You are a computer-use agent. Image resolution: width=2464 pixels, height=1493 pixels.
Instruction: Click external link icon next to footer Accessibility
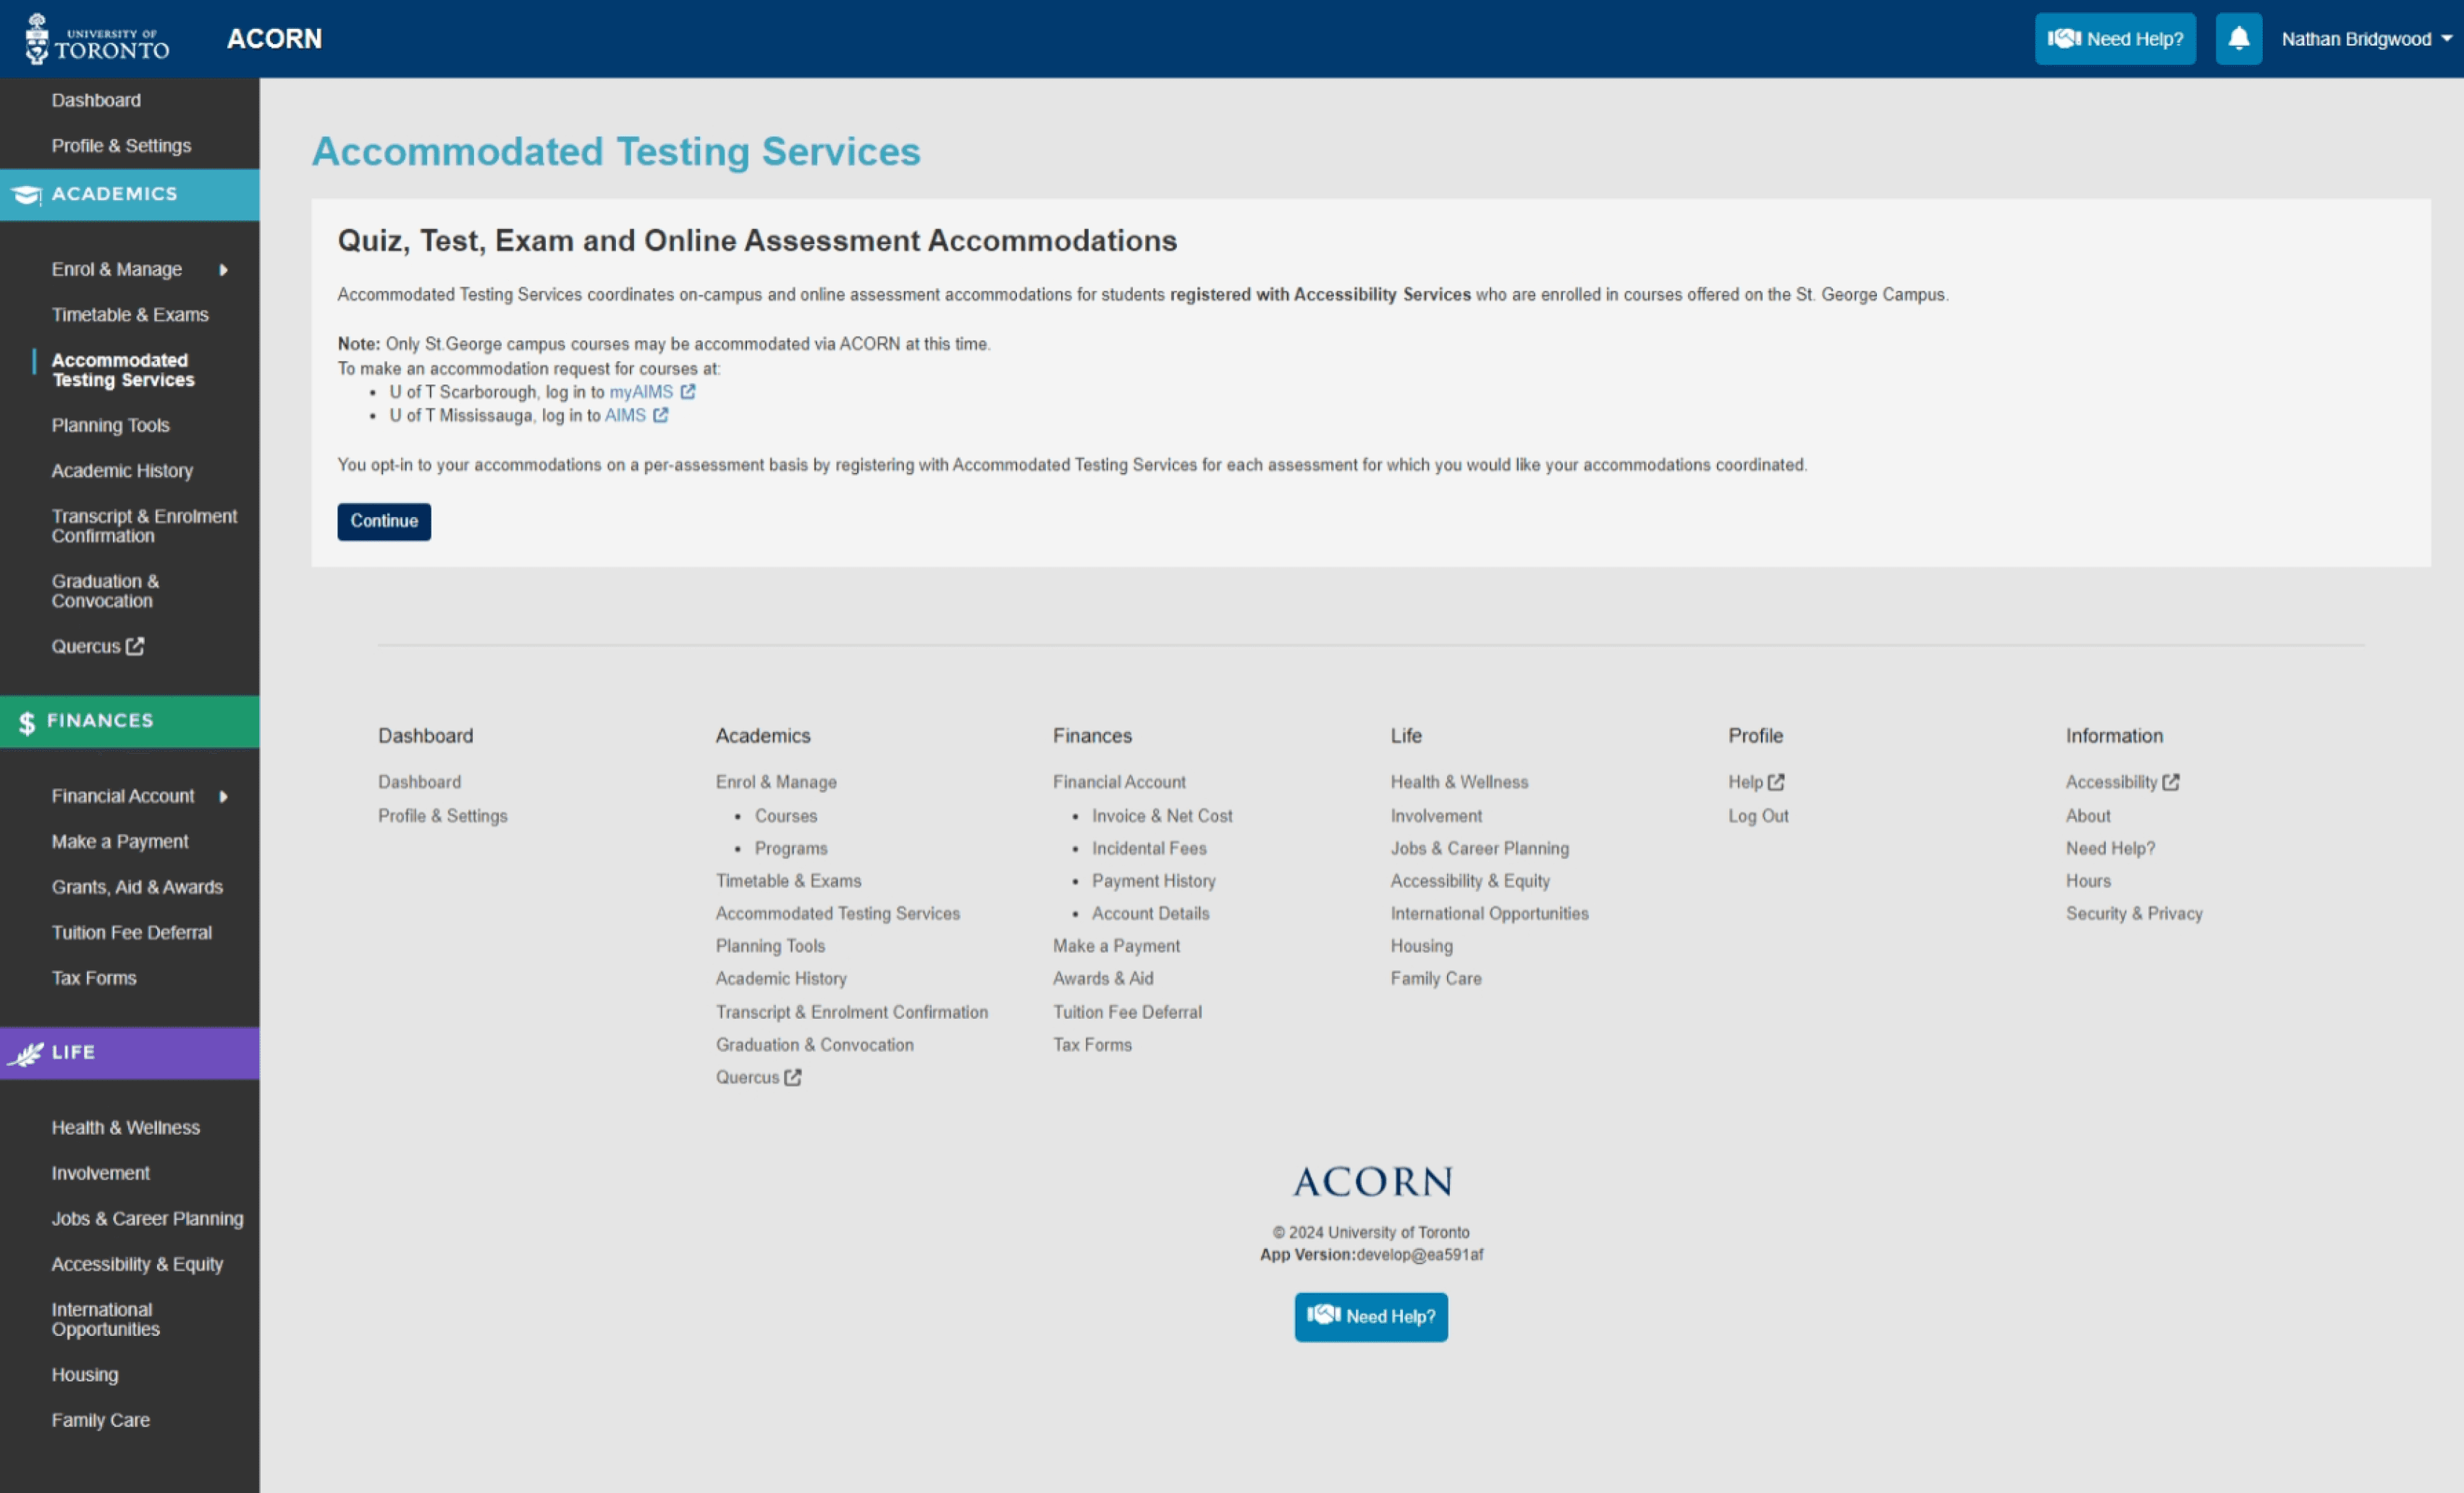click(x=2171, y=782)
